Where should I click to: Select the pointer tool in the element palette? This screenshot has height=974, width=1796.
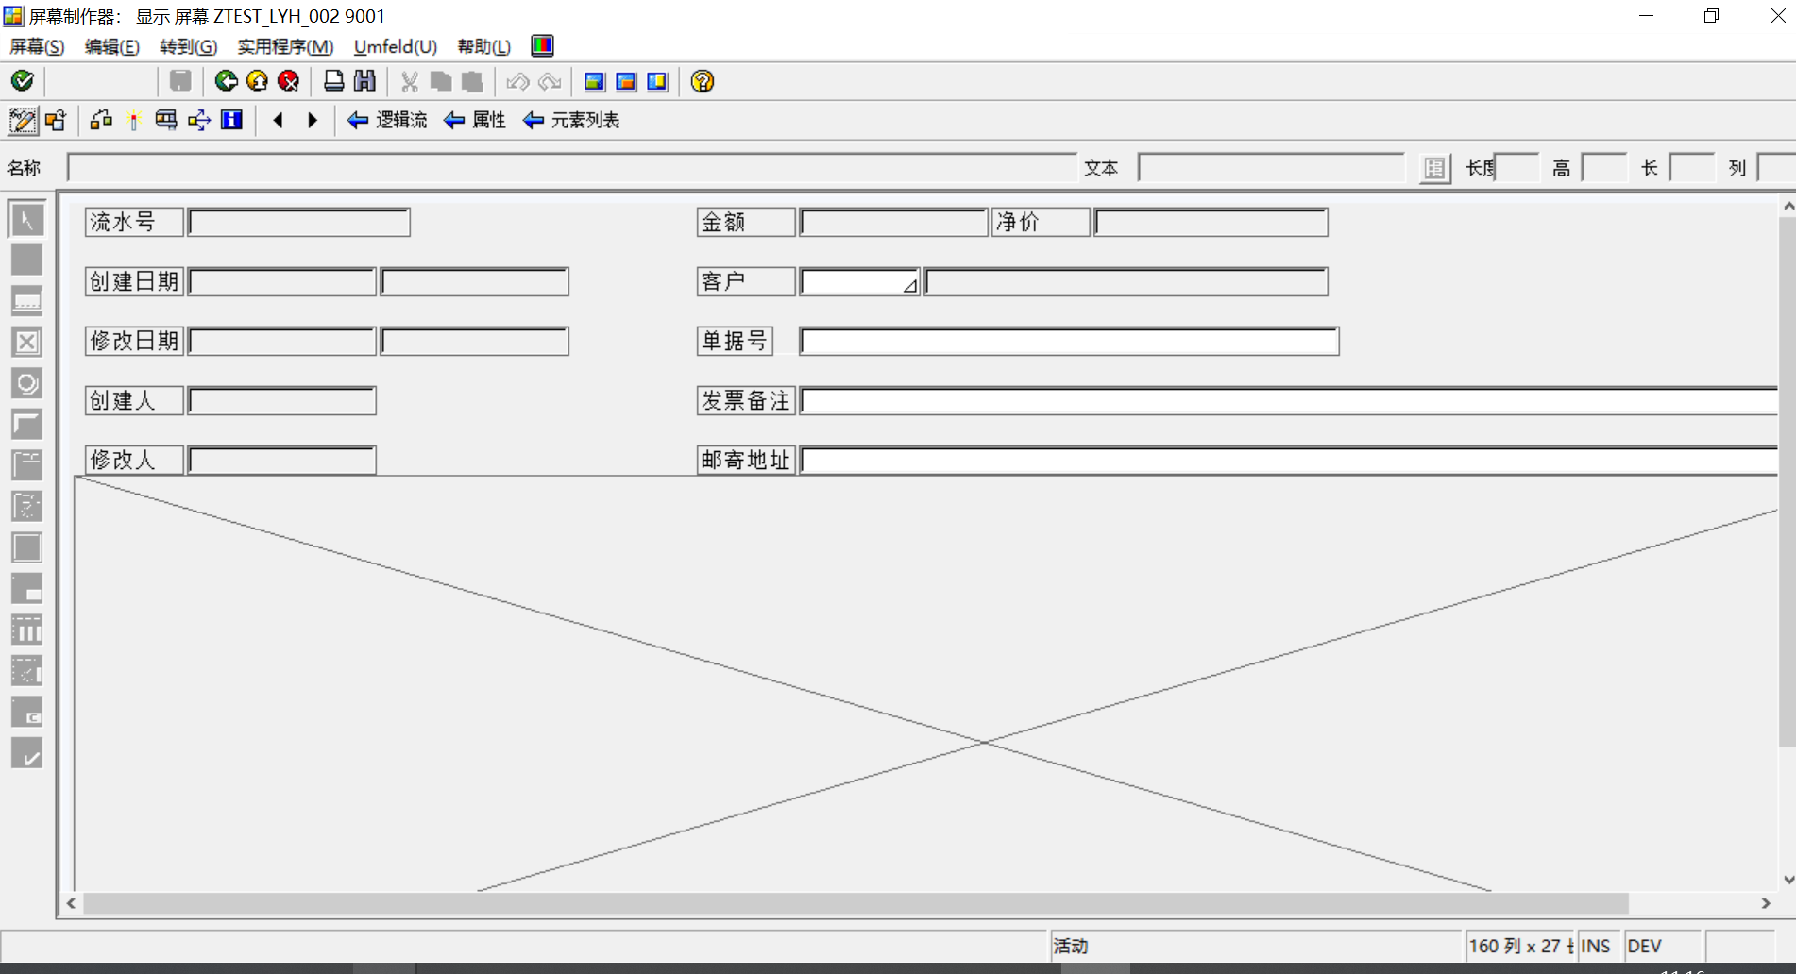(x=26, y=218)
